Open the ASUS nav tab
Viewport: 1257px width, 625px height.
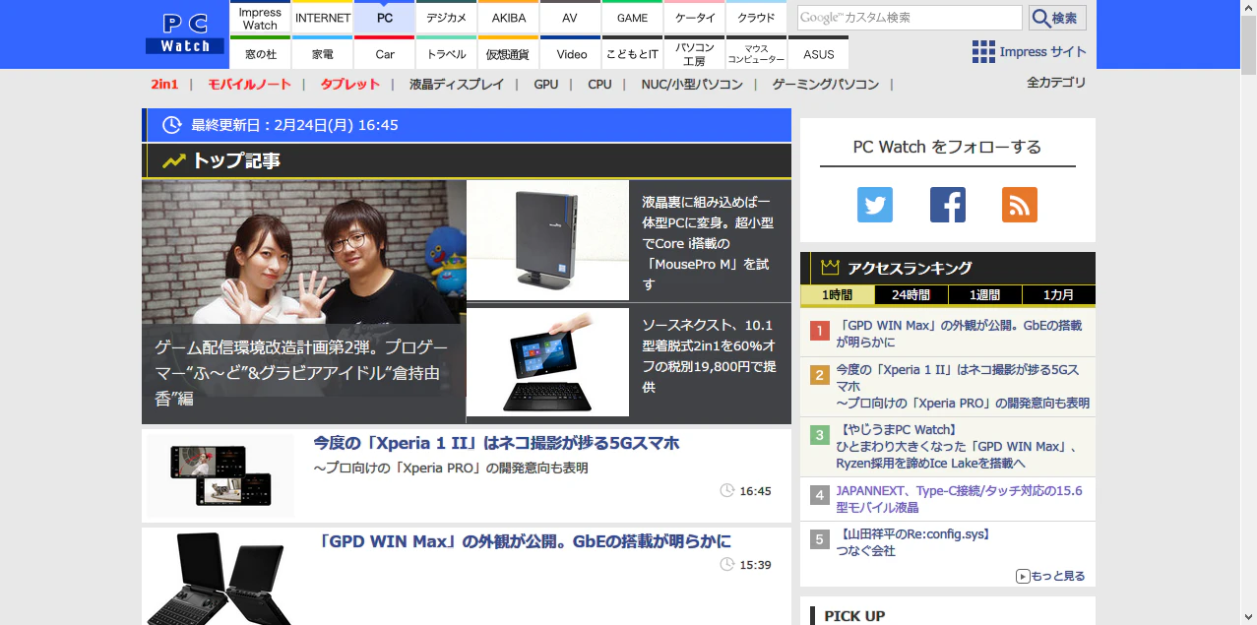818,53
